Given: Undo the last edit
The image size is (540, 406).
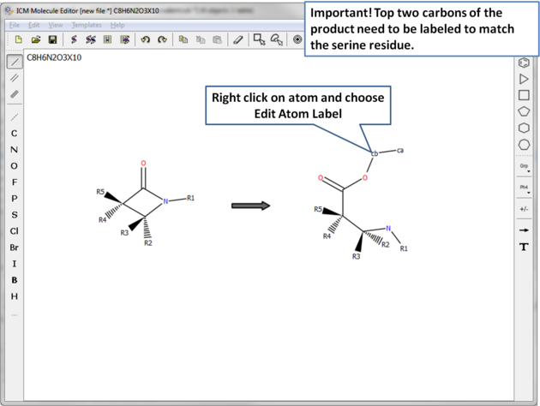Looking at the screenshot, I should [x=145, y=39].
